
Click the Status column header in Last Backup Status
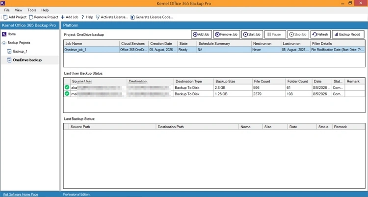[x=324, y=127]
